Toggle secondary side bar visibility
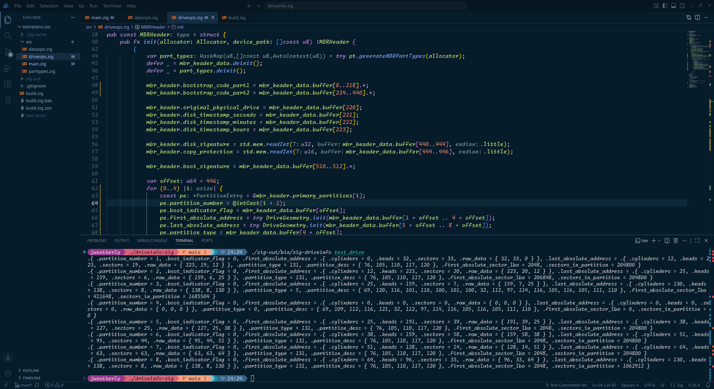This screenshot has width=714, height=389. 682,6
